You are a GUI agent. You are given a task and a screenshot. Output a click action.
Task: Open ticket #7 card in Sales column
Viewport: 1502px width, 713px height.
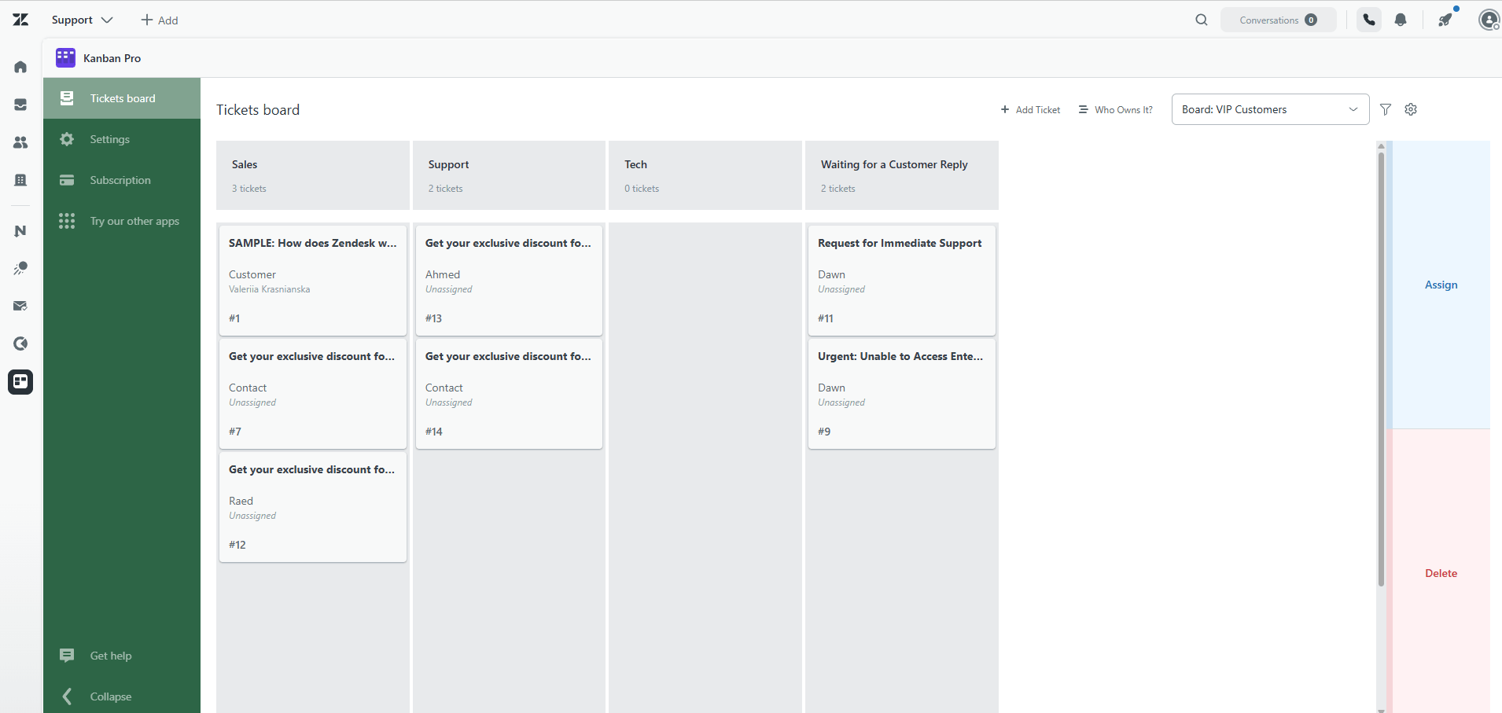point(312,393)
